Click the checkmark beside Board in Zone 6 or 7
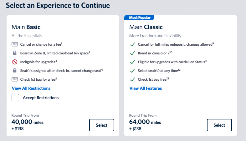The width and height of the screenshot is (246, 141). coord(132,53)
